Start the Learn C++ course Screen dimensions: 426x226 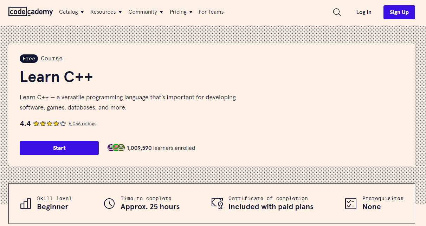59,148
